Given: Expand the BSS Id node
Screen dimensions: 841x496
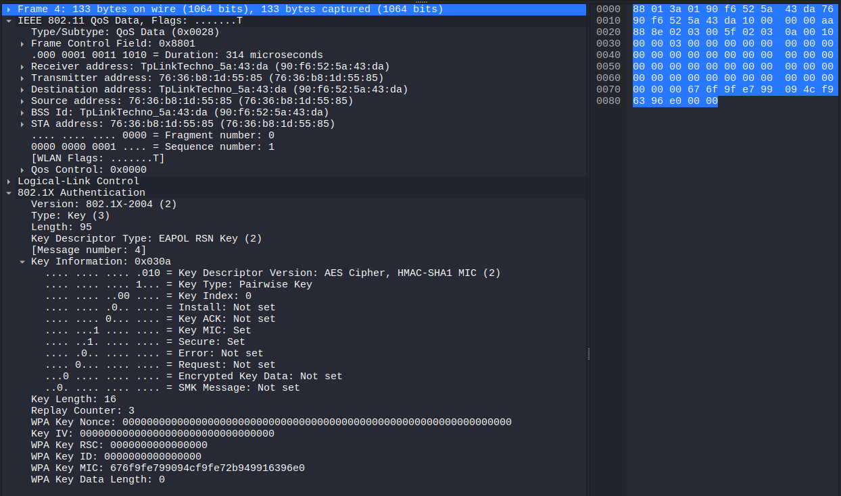Looking at the screenshot, I should (23, 113).
